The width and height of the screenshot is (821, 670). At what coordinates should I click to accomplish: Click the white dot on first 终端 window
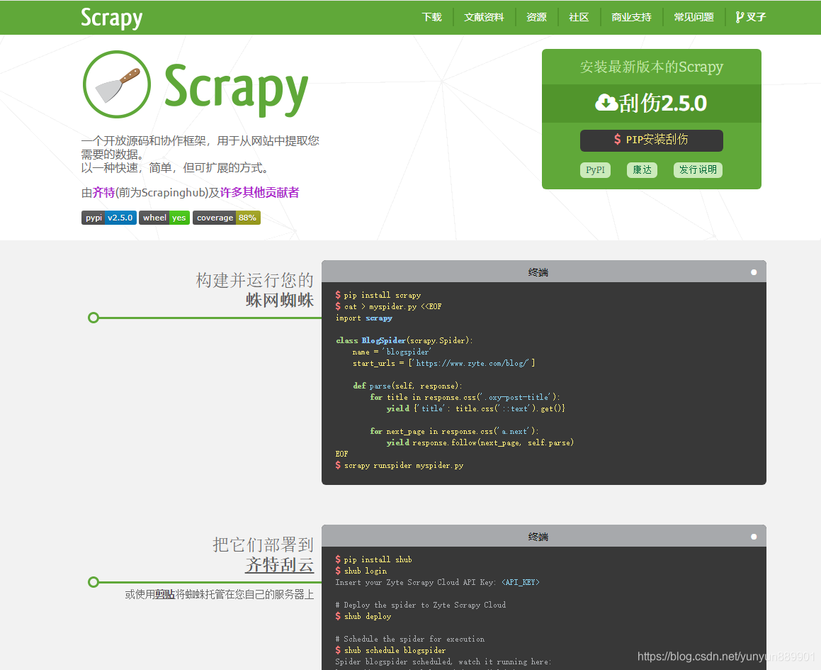coord(754,272)
